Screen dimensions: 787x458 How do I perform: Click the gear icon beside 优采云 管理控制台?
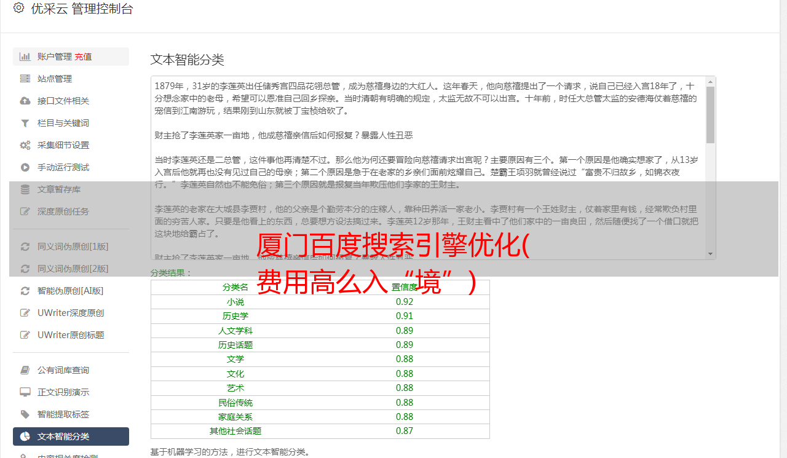[18, 9]
